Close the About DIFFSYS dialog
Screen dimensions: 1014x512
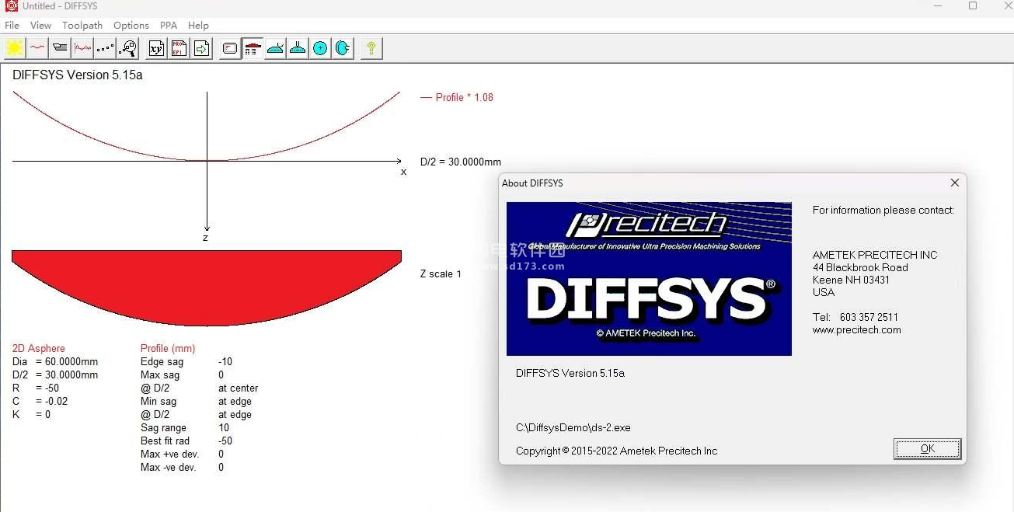click(955, 183)
